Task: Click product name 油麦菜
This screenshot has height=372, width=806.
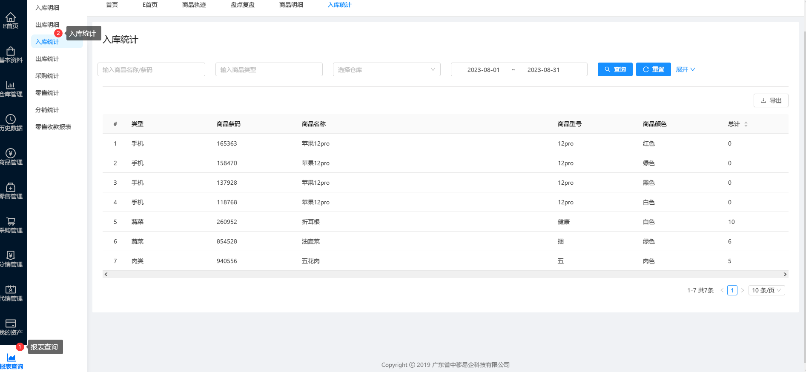Action: point(311,241)
